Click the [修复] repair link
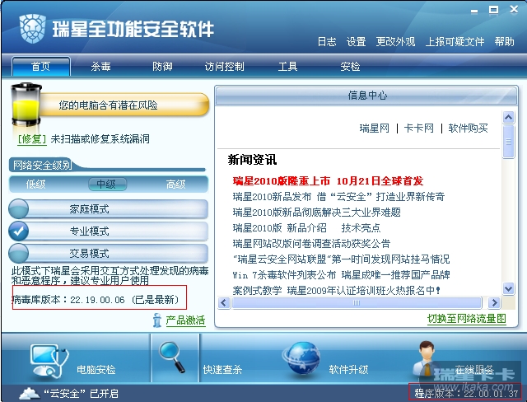527x402 pixels. point(32,139)
